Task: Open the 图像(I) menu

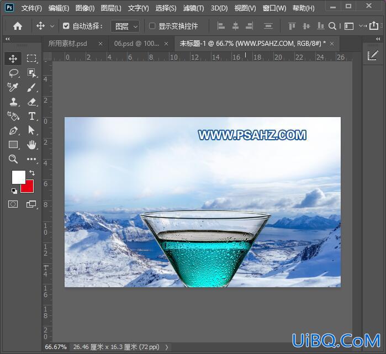Action: click(x=85, y=8)
